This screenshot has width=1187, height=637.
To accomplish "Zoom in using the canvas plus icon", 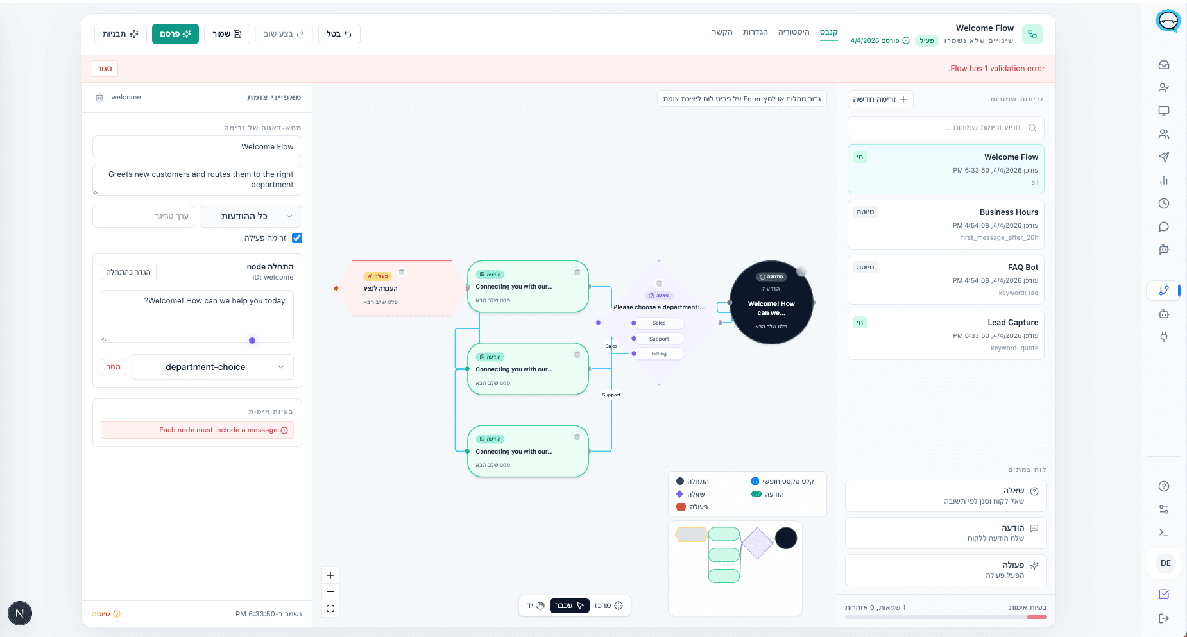I will point(330,575).
